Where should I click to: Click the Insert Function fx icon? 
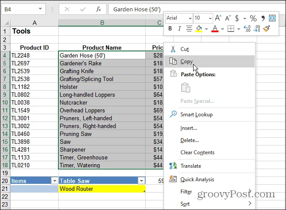coord(99,9)
